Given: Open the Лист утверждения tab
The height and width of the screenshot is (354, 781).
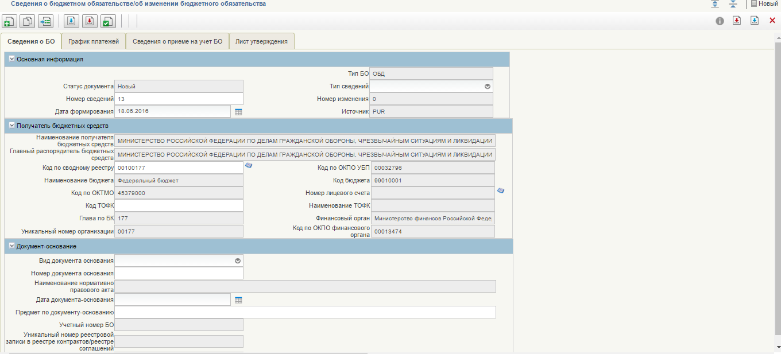Looking at the screenshot, I should click(x=261, y=41).
